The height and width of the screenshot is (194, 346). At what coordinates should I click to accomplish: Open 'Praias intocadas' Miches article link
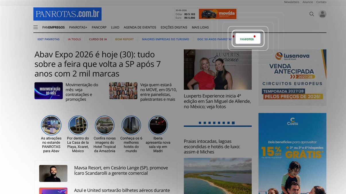point(212,147)
